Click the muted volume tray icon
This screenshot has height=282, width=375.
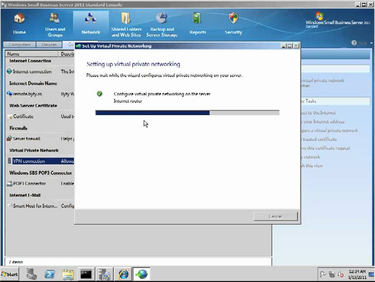pyautogui.click(x=340, y=275)
